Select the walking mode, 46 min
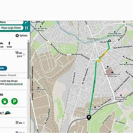This screenshot has width=133, height=133. (x=9, y=45)
